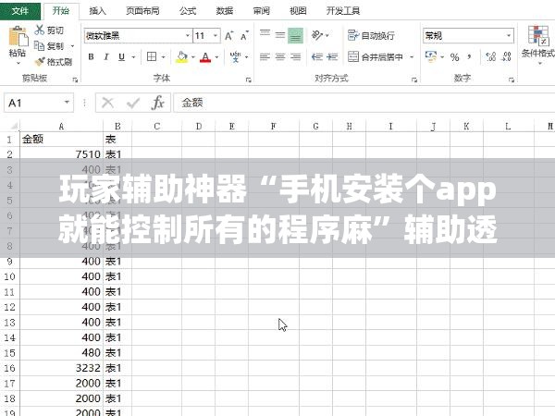Open the font group dialog launcher
555x416 pixels.
[x=249, y=80]
